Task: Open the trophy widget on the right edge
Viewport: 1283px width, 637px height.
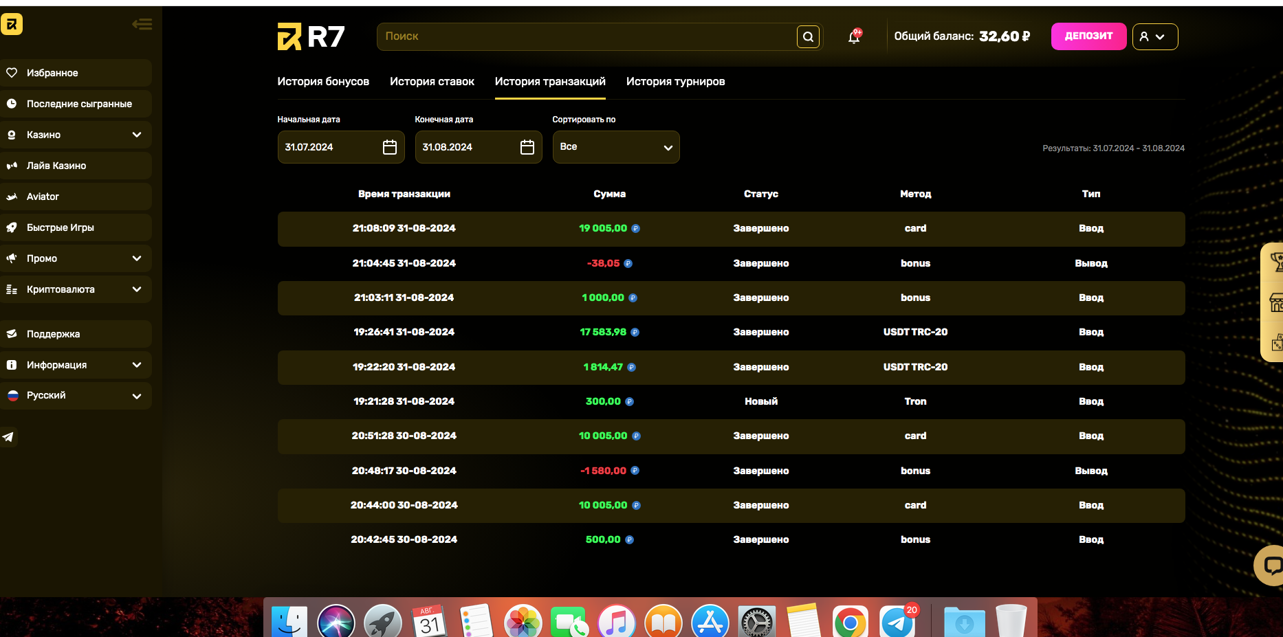Action: [x=1275, y=262]
